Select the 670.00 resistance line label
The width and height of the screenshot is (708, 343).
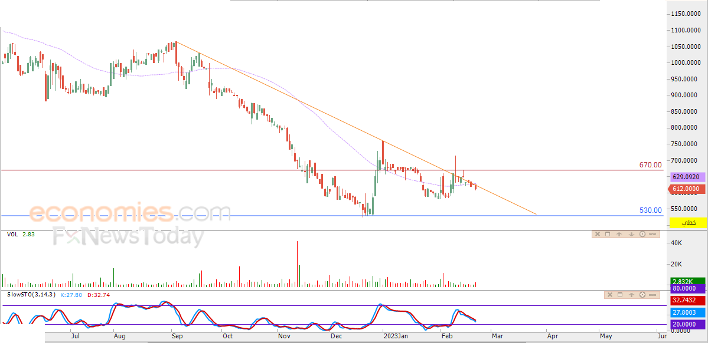coord(650,165)
